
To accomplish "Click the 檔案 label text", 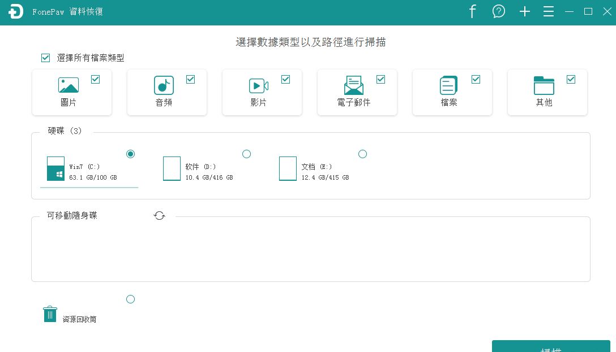I will [x=448, y=102].
